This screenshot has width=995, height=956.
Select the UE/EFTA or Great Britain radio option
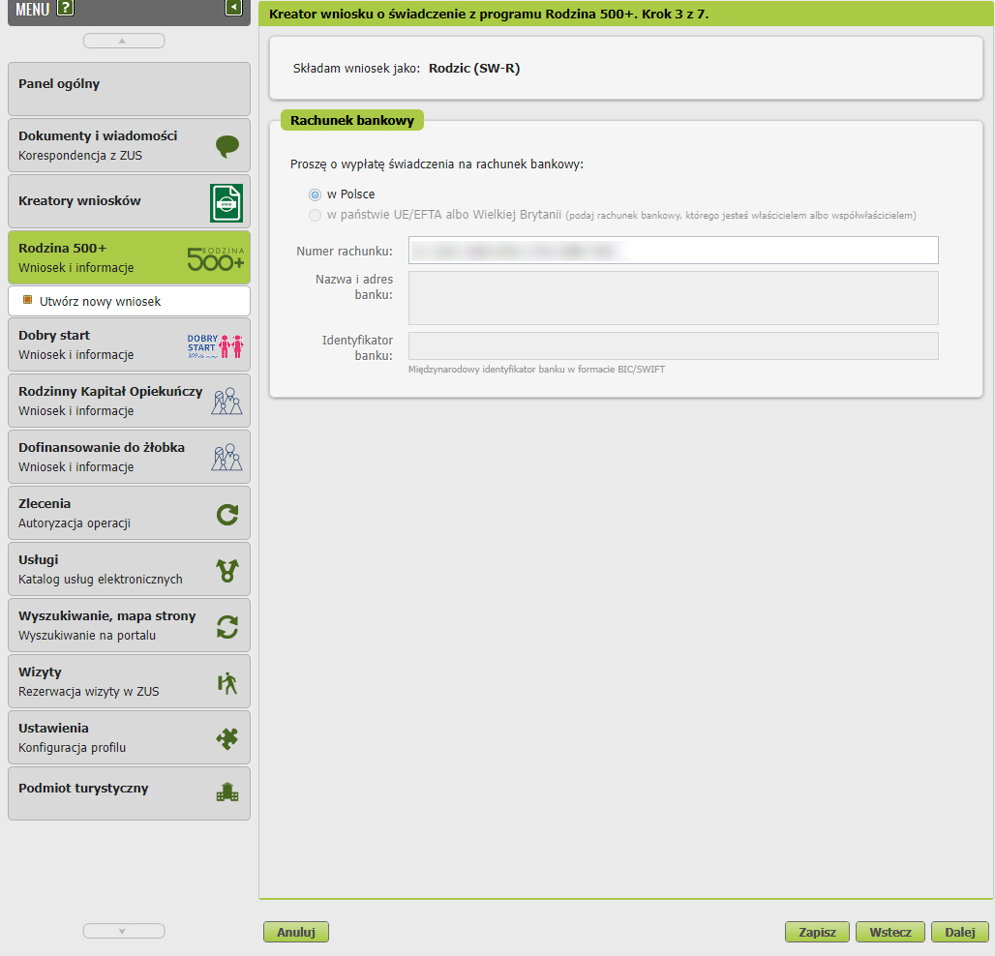point(315,215)
